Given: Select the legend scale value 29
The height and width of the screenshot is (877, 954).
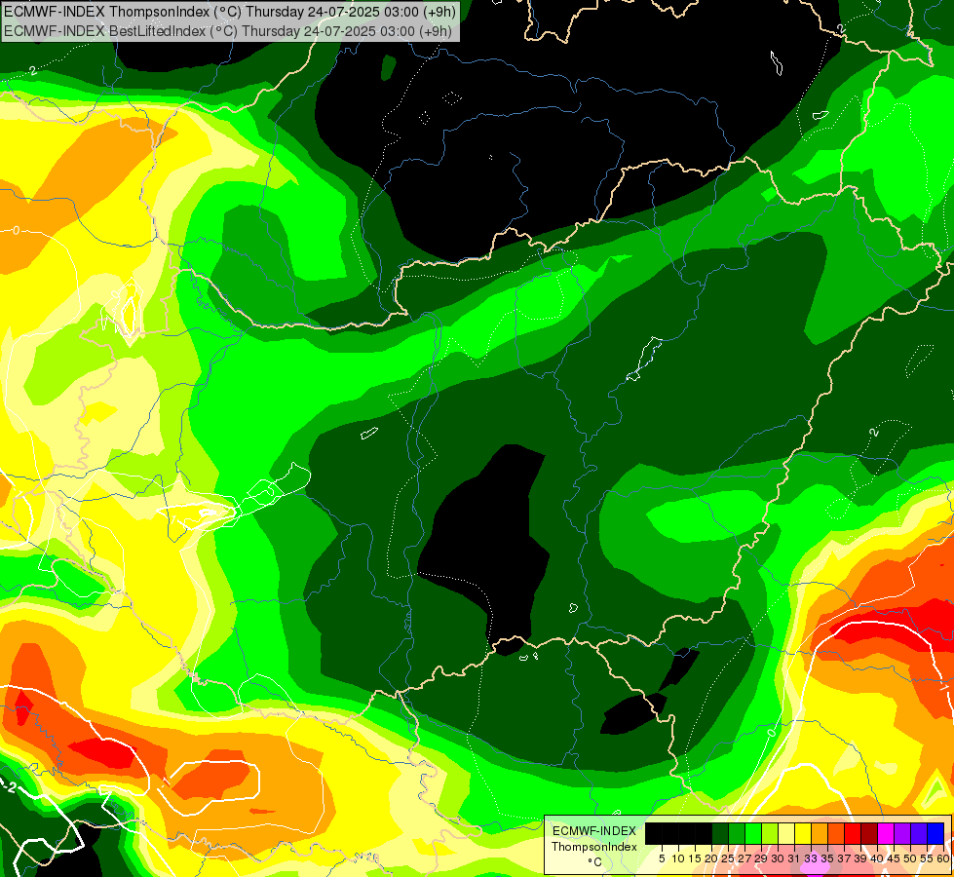Looking at the screenshot, I should click(761, 858).
